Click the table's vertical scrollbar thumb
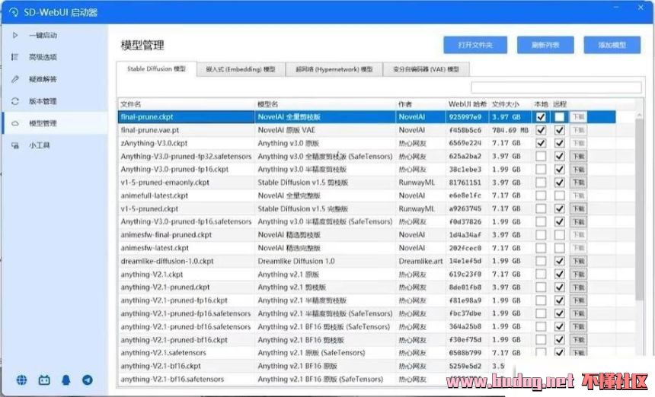 (639, 209)
